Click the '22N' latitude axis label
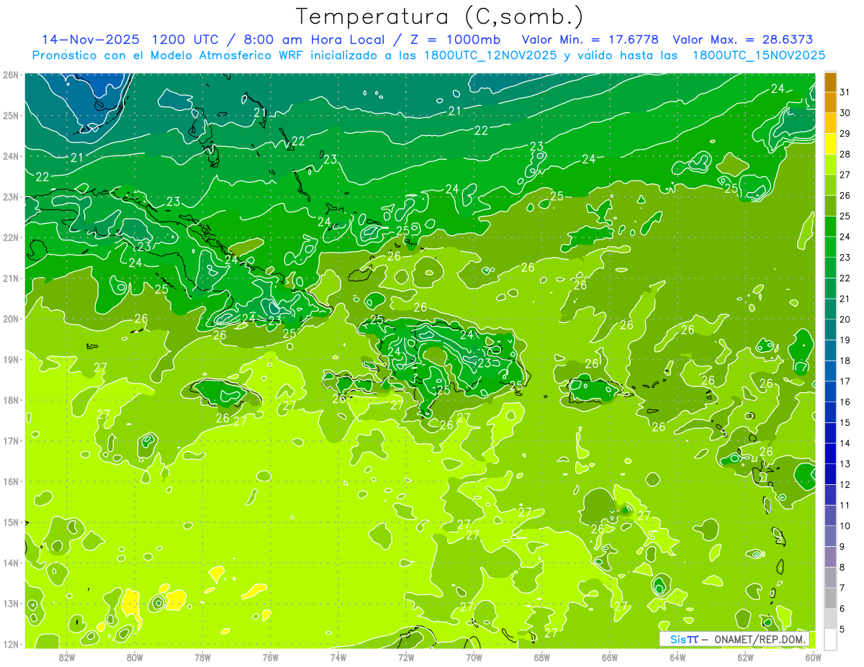Viewport: 864px width, 667px height. (x=11, y=237)
